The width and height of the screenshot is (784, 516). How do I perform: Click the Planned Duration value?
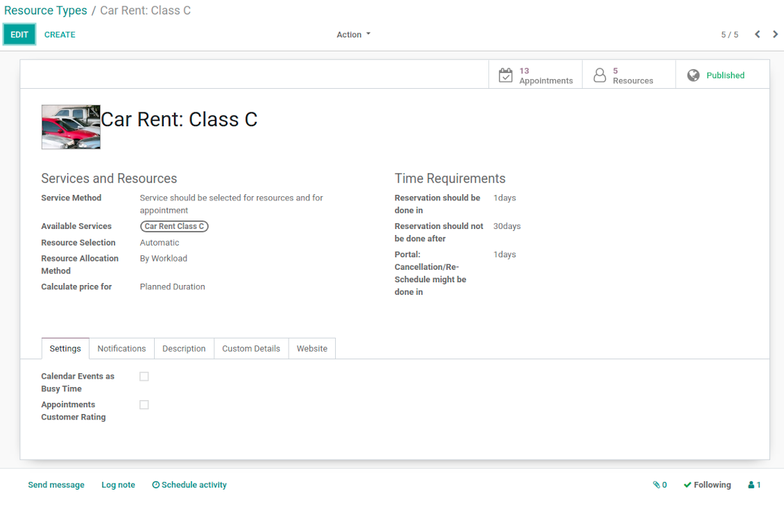point(173,286)
